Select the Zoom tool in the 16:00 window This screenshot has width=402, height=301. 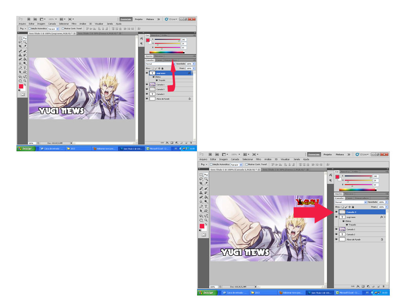point(25,80)
